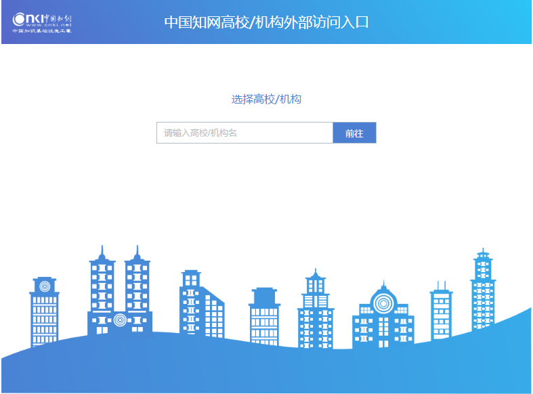Click the building with the slanted roof
Viewport: 533px width, 394px height.
point(201,306)
